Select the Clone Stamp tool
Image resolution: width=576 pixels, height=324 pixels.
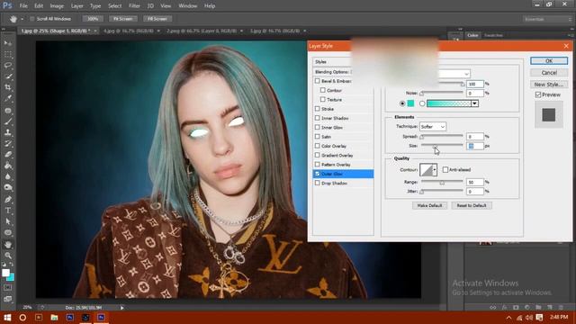click(8, 132)
